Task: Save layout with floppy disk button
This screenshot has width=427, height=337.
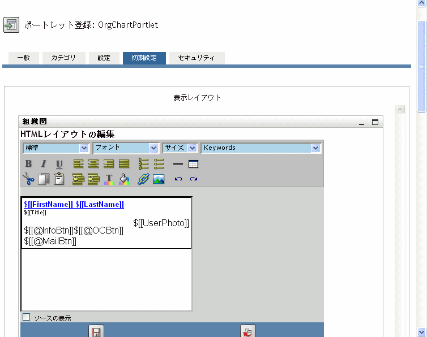Action: point(96,331)
